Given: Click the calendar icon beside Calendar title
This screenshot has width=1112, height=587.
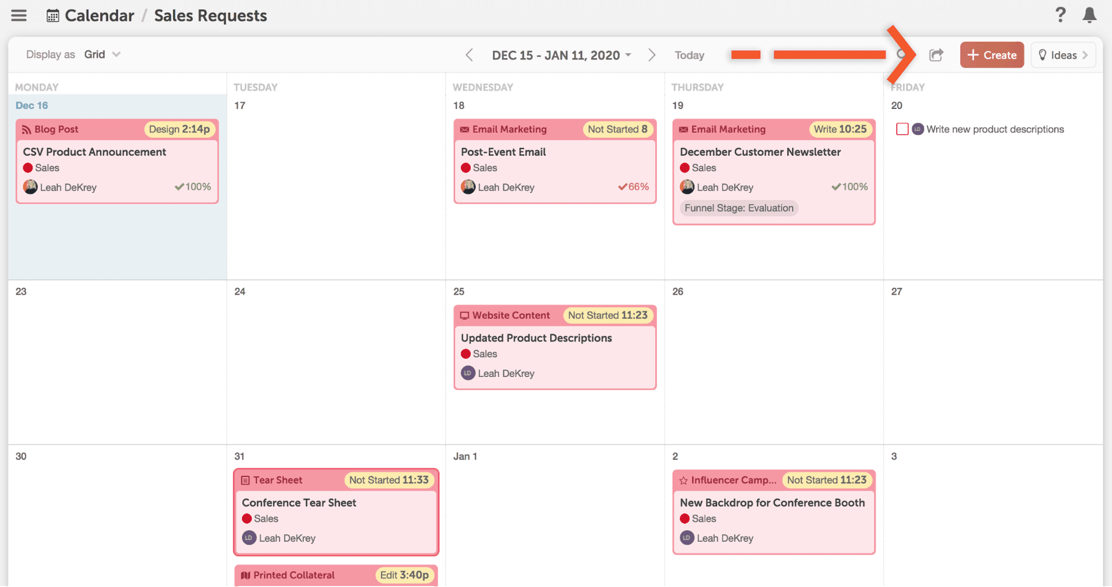Looking at the screenshot, I should (53, 16).
